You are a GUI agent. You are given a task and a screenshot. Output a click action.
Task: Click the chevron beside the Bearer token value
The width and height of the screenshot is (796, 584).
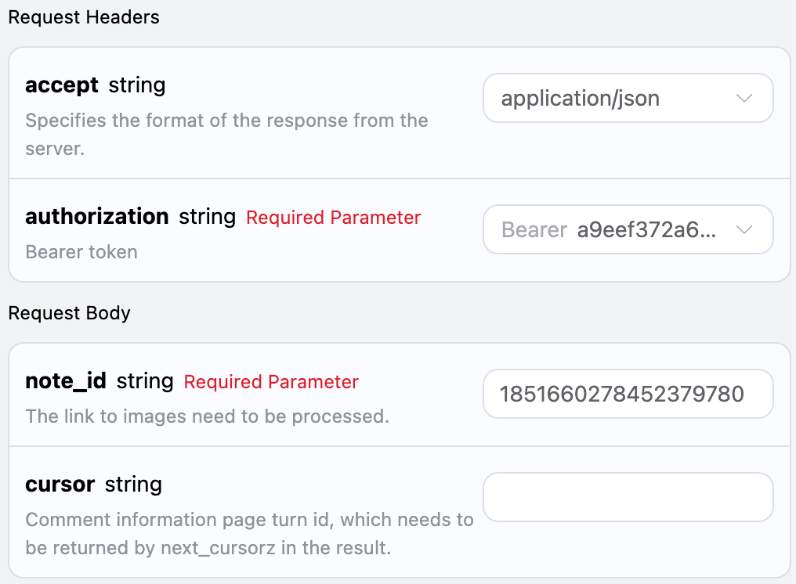coord(744,230)
